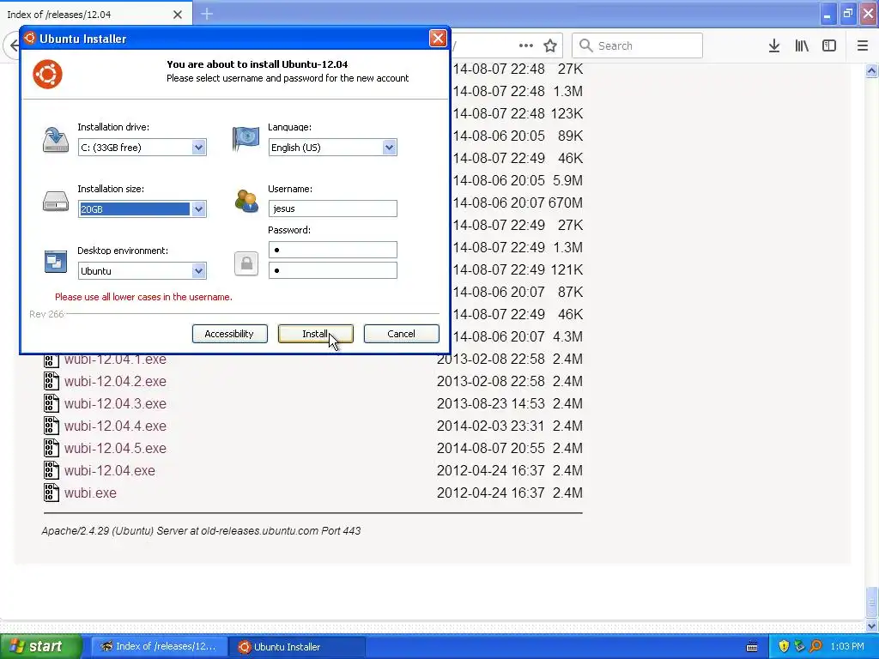
Task: Click the language flag icon
Action: (246, 138)
